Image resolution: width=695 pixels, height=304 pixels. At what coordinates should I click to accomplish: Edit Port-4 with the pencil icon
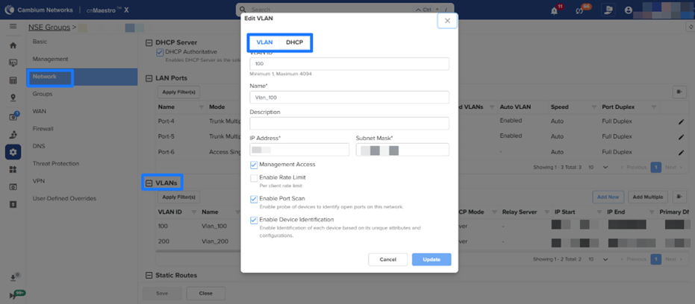coord(681,122)
